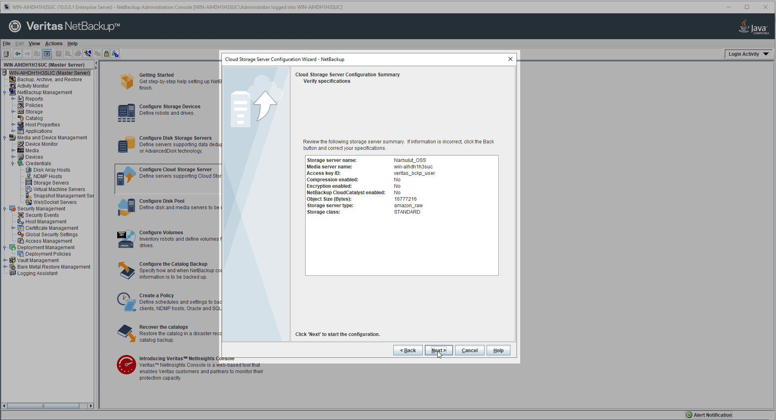Click the Back button in wizard

[x=408, y=351]
